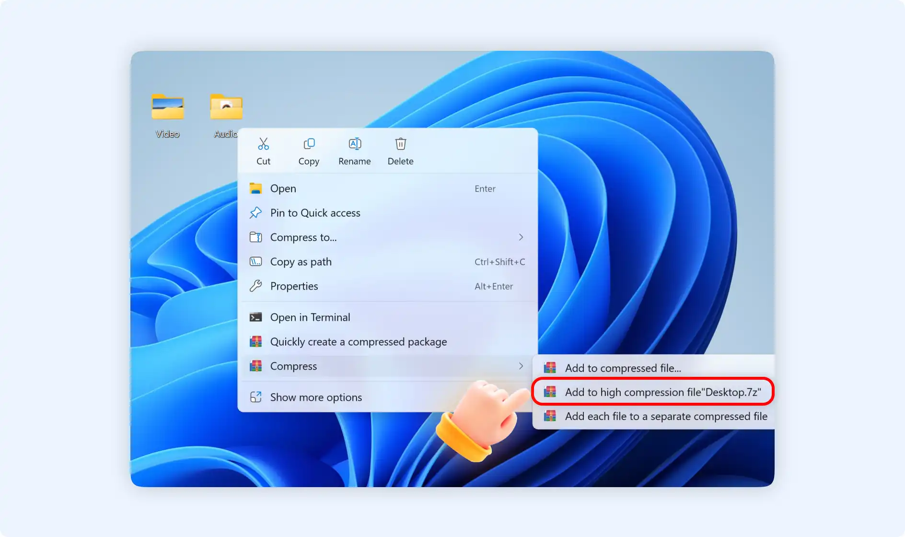905x537 pixels.
Task: Click the Compress entry with archive icon
Action: tap(387, 366)
